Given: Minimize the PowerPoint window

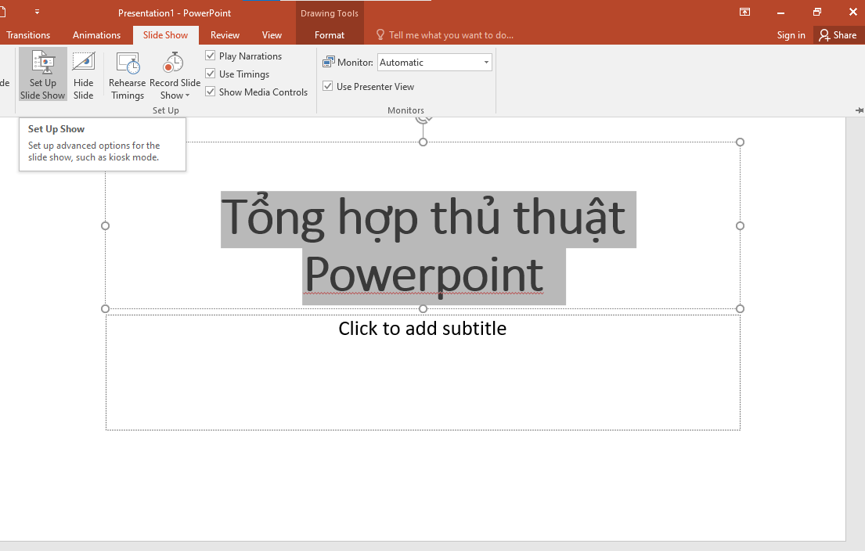Looking at the screenshot, I should (780, 13).
